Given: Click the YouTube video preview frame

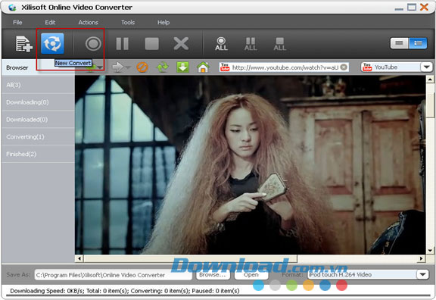Looking at the screenshot, I should click(251, 164).
